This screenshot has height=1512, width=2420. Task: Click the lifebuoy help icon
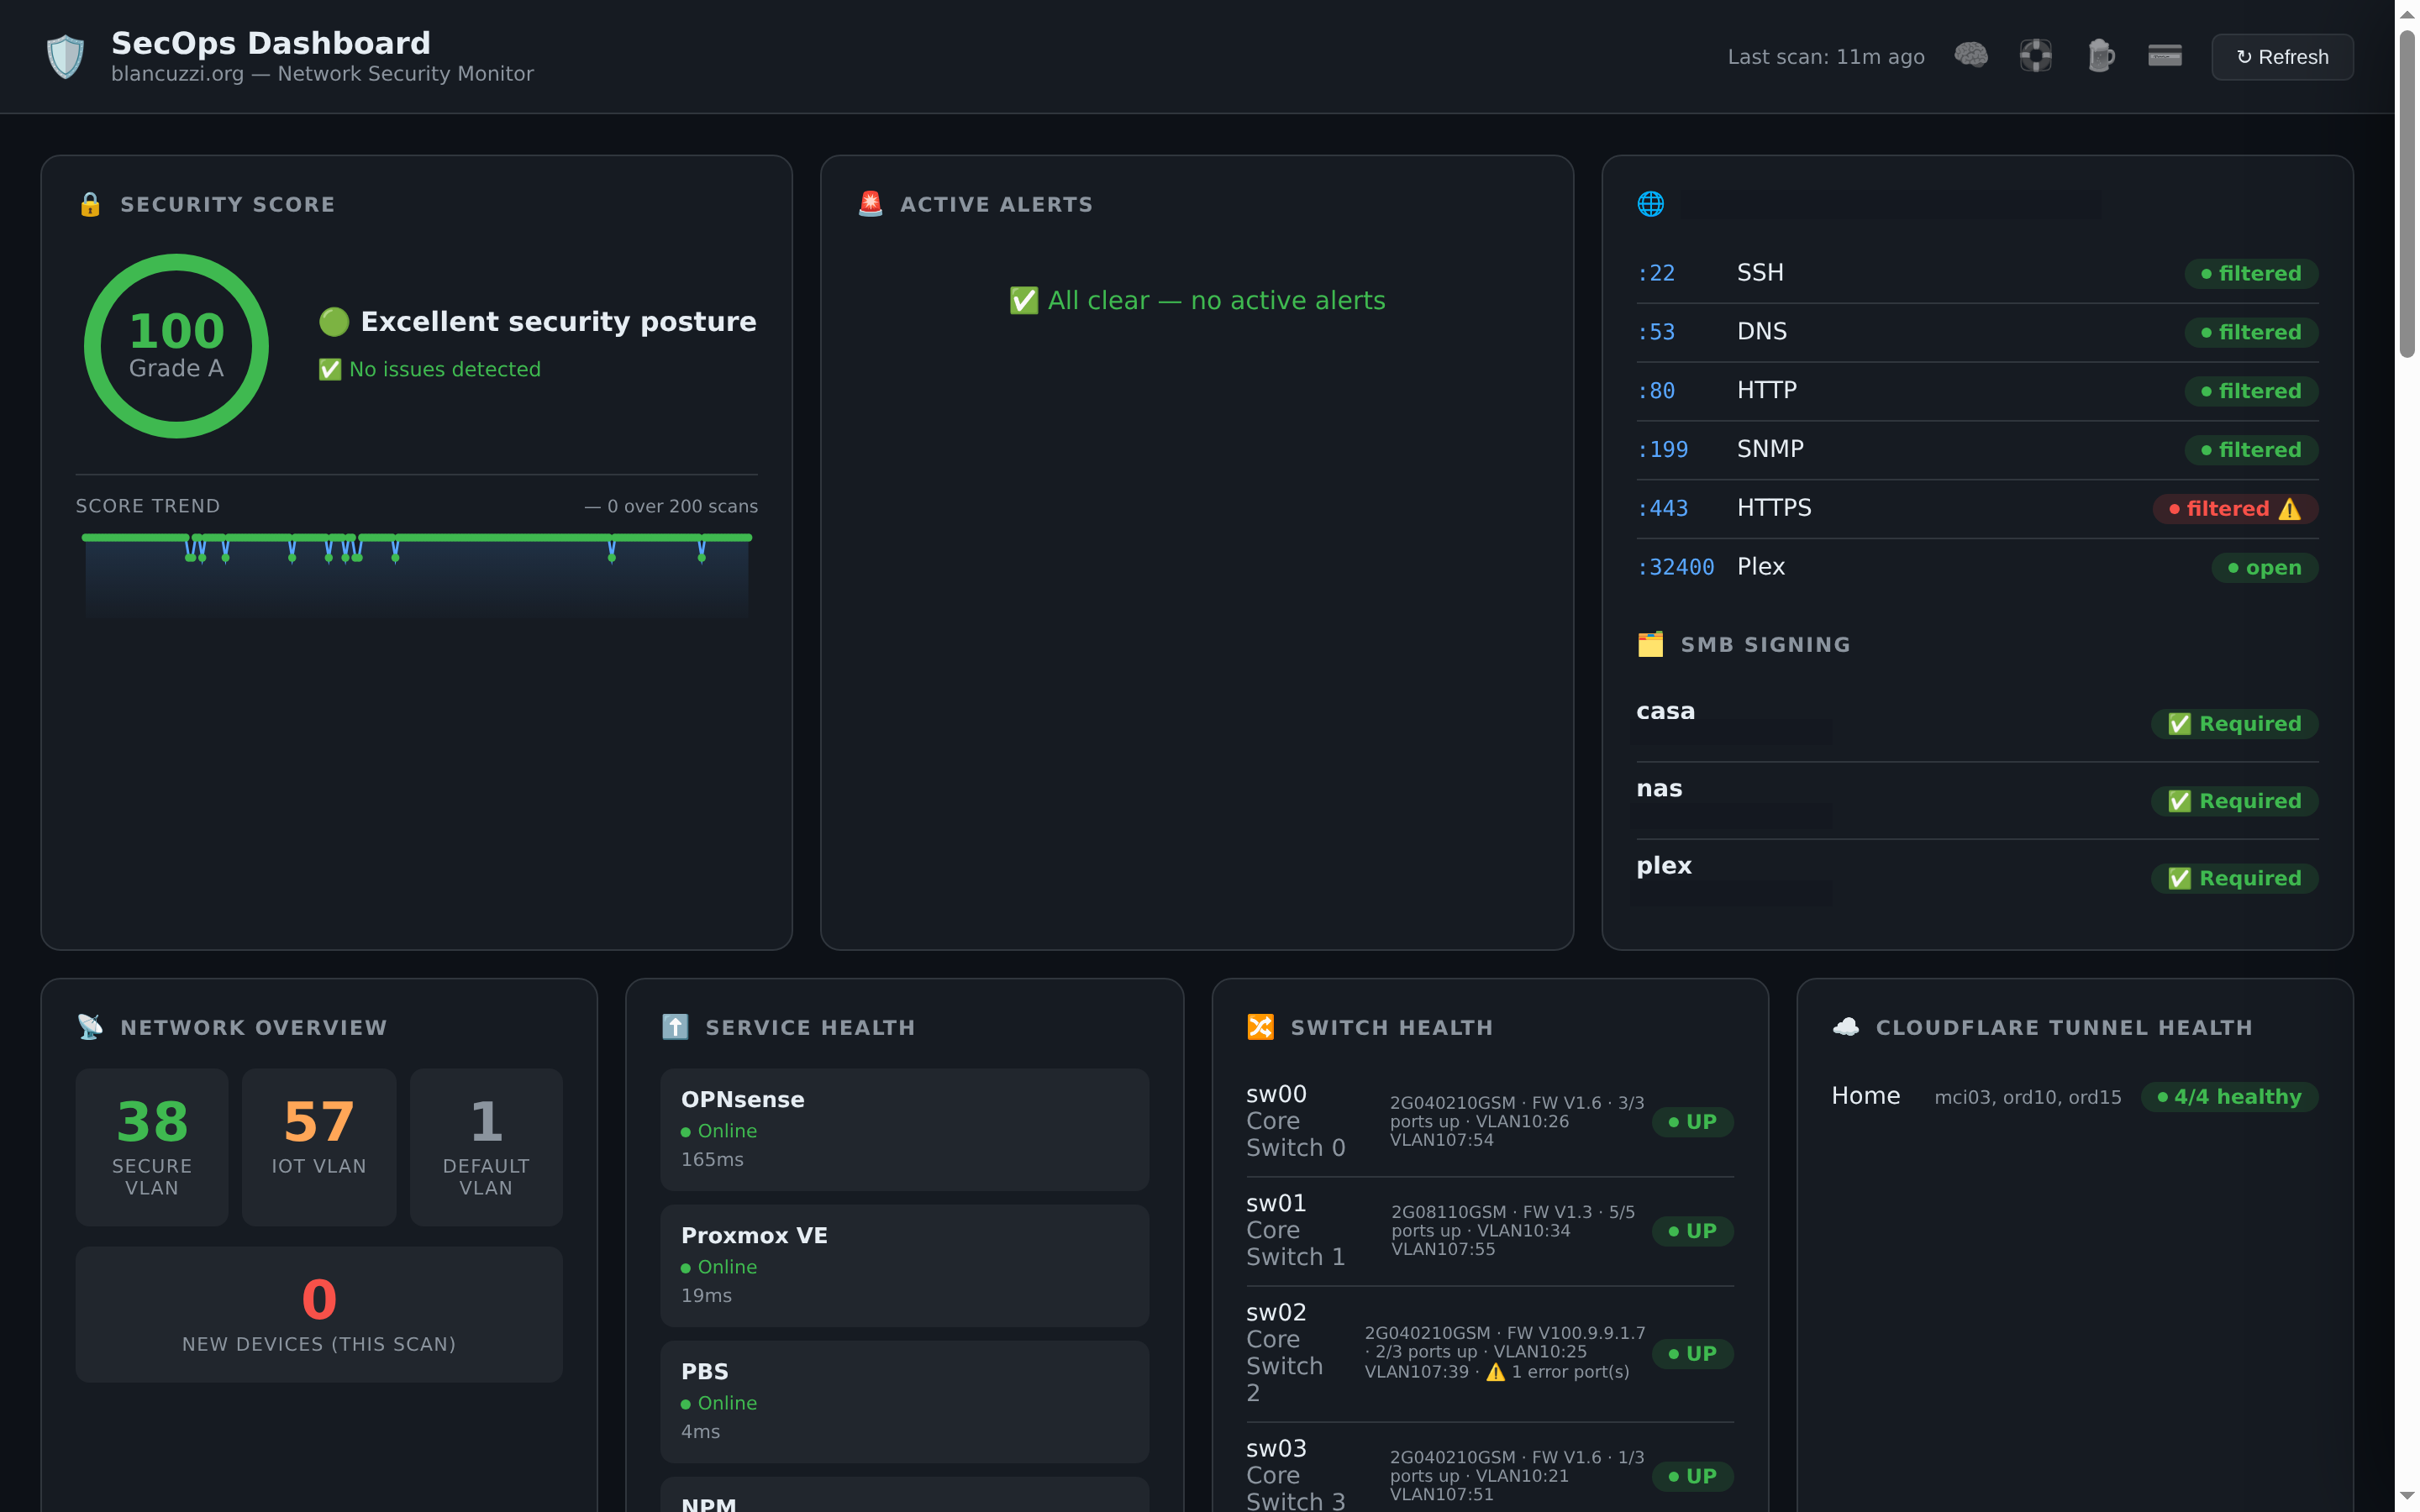(2035, 56)
